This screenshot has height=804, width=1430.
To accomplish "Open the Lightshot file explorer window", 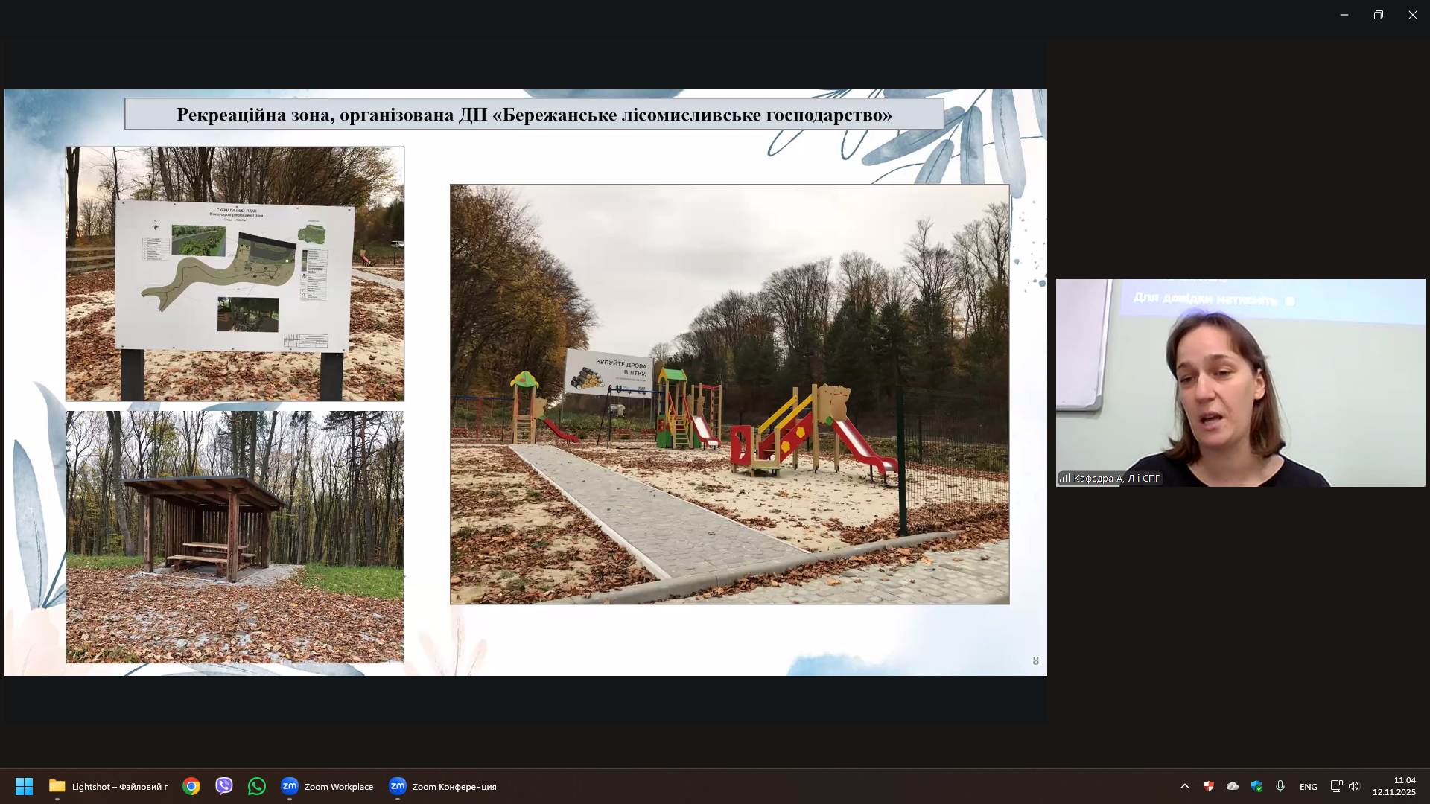I will [109, 786].
